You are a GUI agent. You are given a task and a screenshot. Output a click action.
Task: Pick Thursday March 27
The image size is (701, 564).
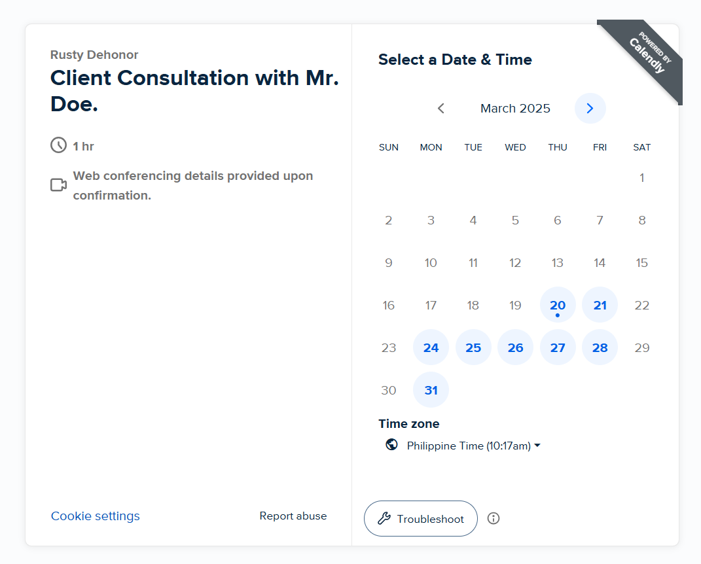pyautogui.click(x=558, y=347)
